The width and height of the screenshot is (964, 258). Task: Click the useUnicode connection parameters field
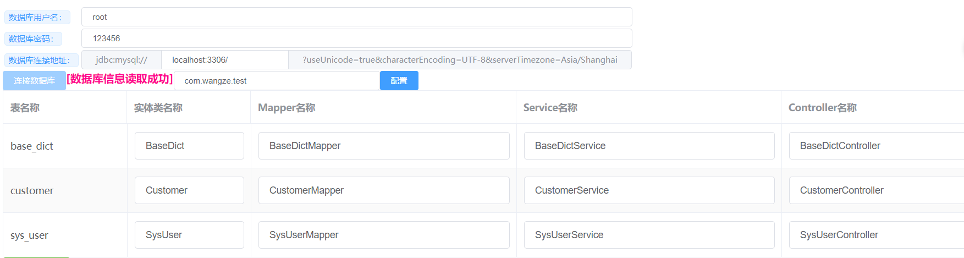click(460, 60)
